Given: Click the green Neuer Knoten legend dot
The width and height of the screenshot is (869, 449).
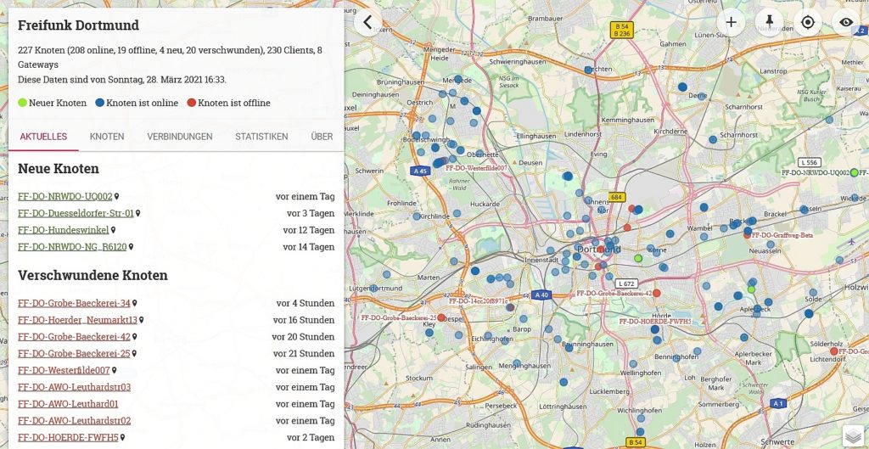Looking at the screenshot, I should [x=23, y=103].
